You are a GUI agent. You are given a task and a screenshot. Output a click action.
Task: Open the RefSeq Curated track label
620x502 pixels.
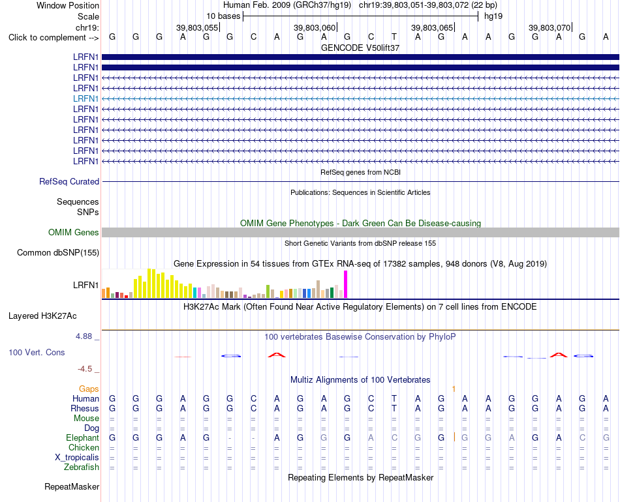[x=69, y=182]
